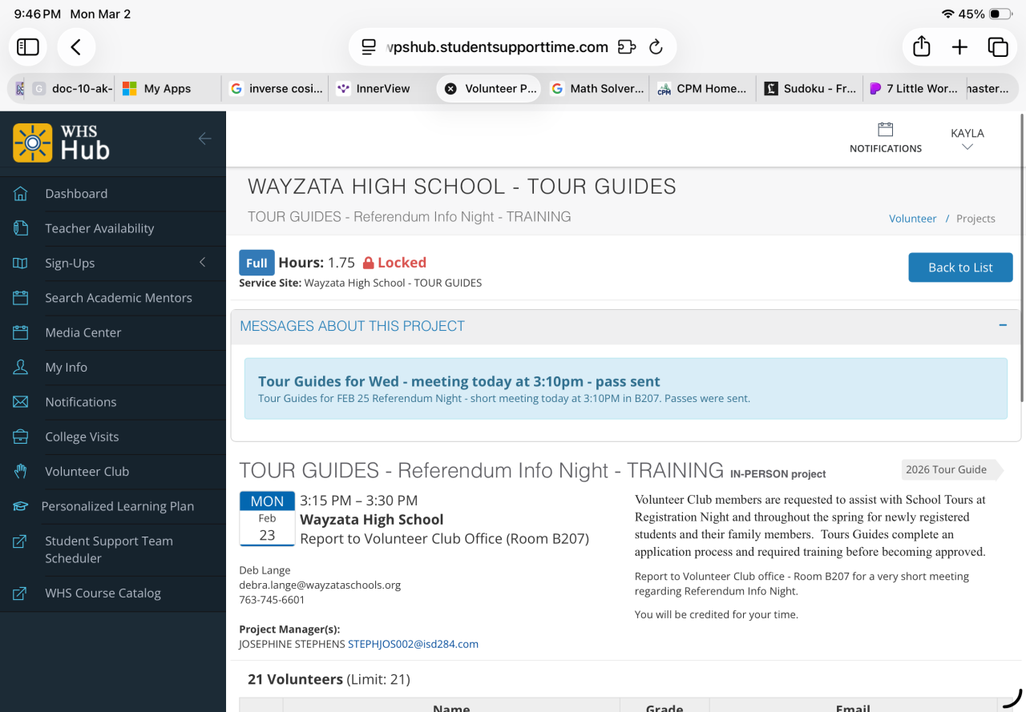Switch to the My Apps tab

tap(167, 89)
